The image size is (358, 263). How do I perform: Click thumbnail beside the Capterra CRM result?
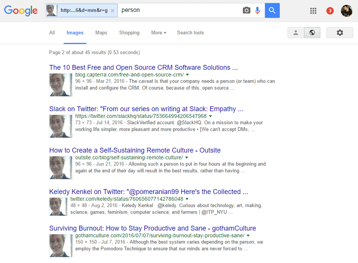61,84
